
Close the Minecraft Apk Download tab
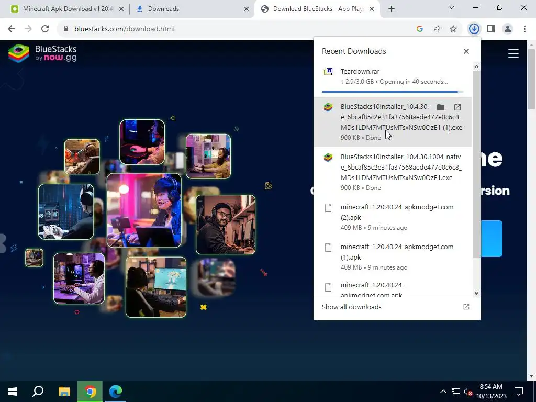click(x=121, y=9)
